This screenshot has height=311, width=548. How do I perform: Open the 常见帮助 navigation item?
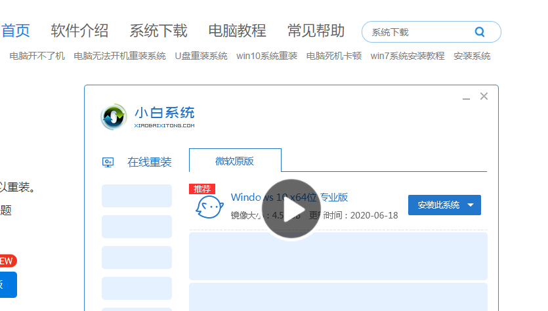click(316, 31)
